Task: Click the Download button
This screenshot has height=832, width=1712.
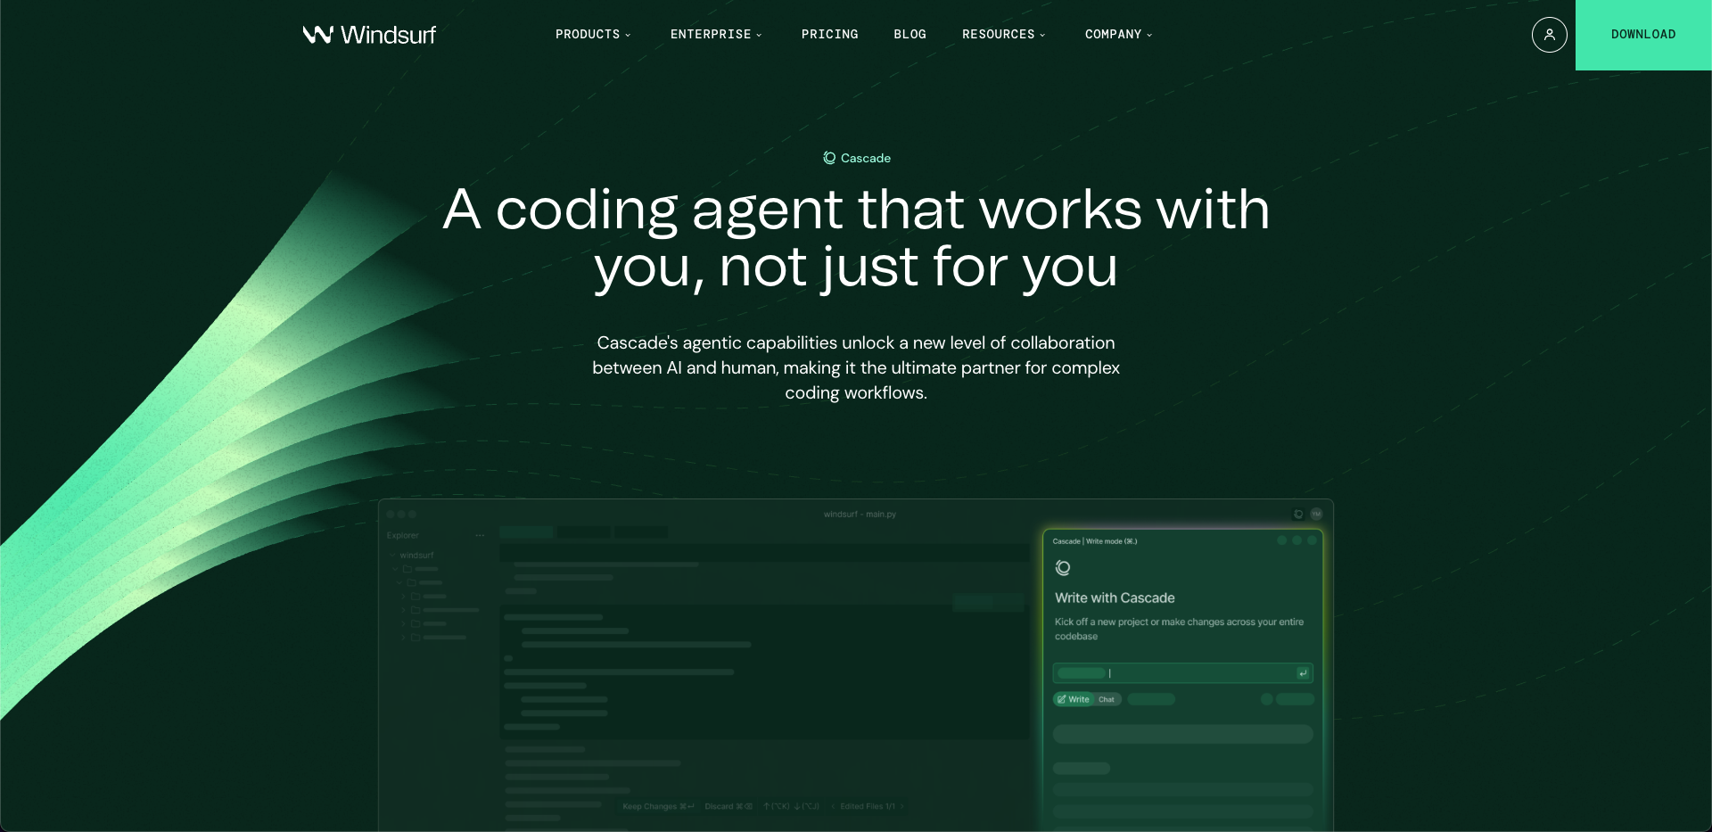Action: point(1642,35)
